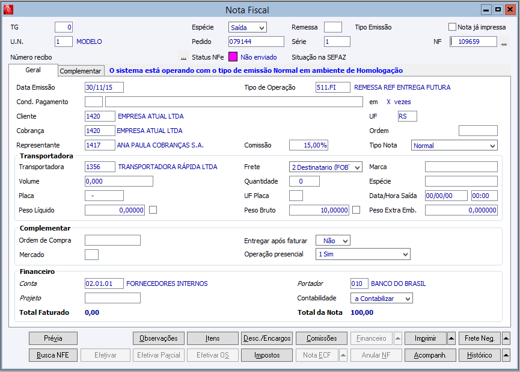Click the Comissão percentage field
The height and width of the screenshot is (372, 520).
pos(309,145)
